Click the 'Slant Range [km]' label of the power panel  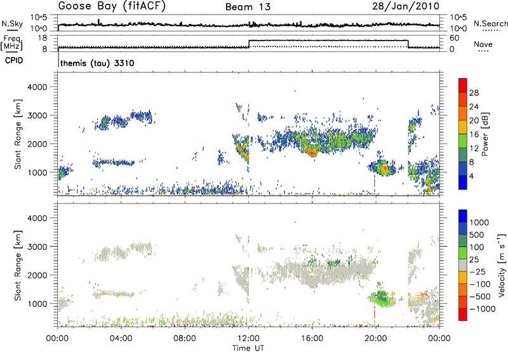pos(18,134)
